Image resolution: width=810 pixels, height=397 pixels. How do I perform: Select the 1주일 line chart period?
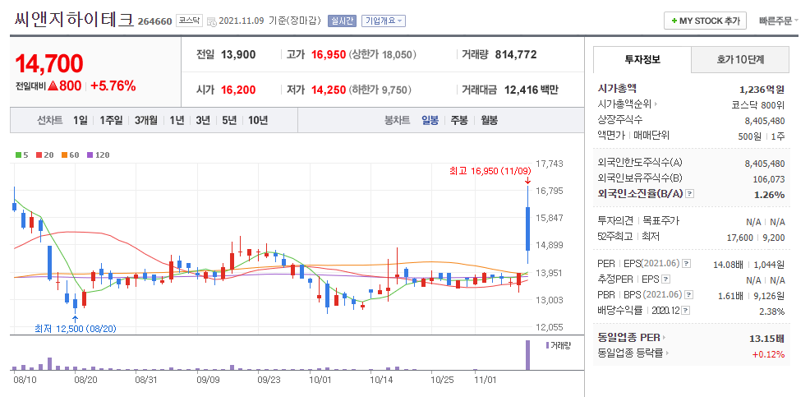[x=111, y=120]
